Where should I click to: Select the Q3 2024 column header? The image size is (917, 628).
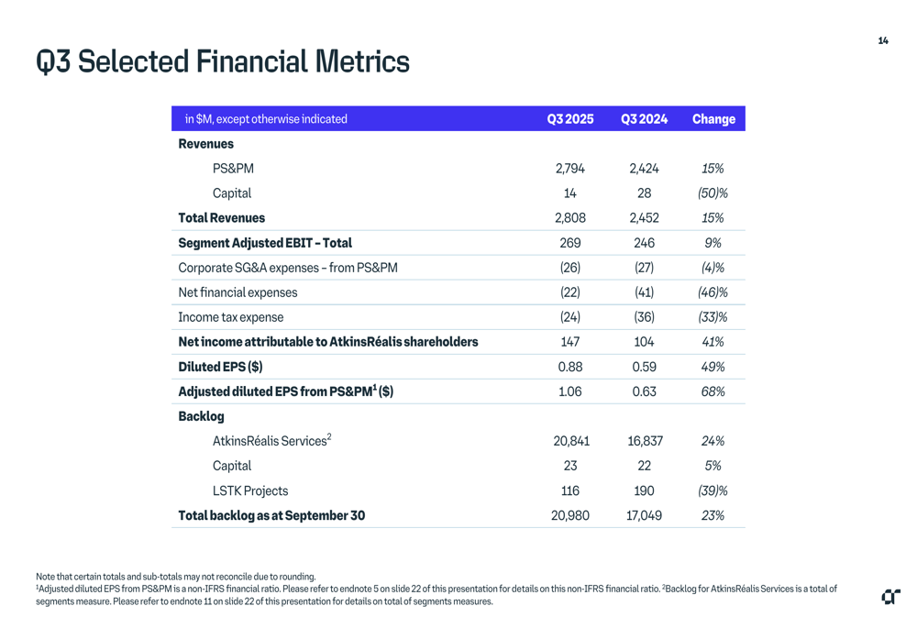(x=644, y=119)
